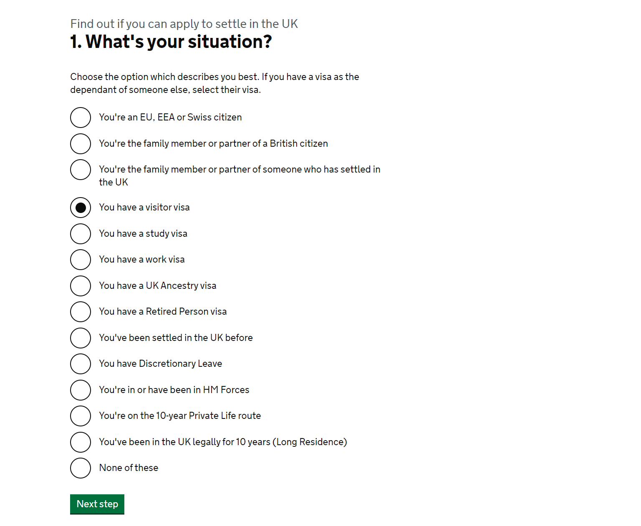Pick the UK Ancestry visa option
The image size is (641, 526).
point(81,286)
